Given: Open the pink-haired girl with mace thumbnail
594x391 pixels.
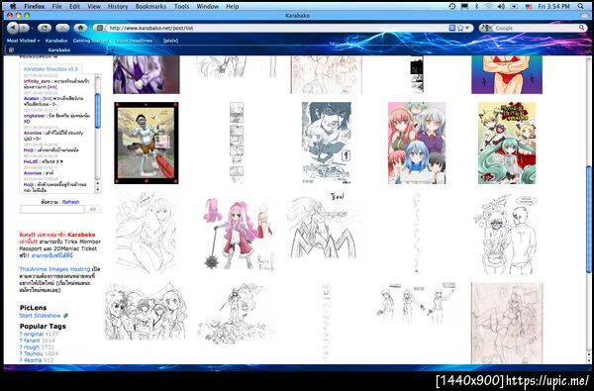Looking at the screenshot, I should [239, 234].
